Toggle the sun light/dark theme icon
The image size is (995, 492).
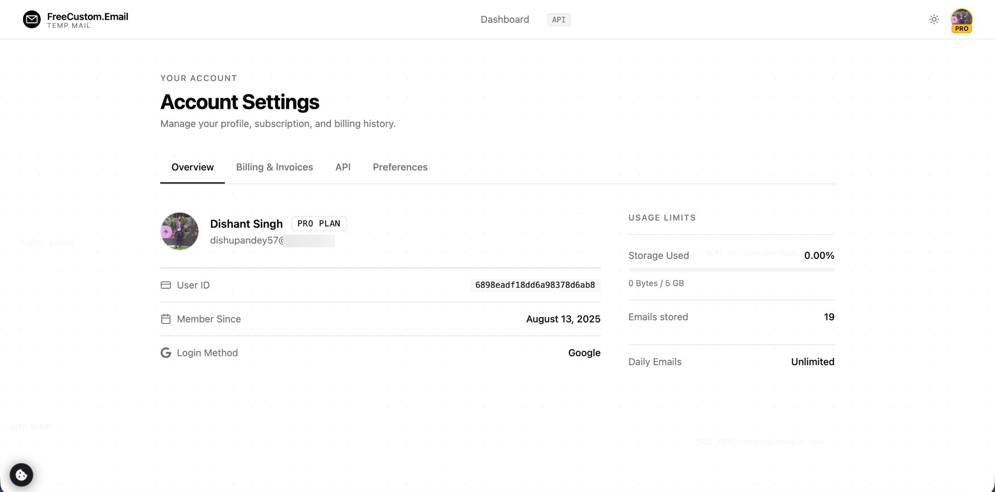click(934, 19)
